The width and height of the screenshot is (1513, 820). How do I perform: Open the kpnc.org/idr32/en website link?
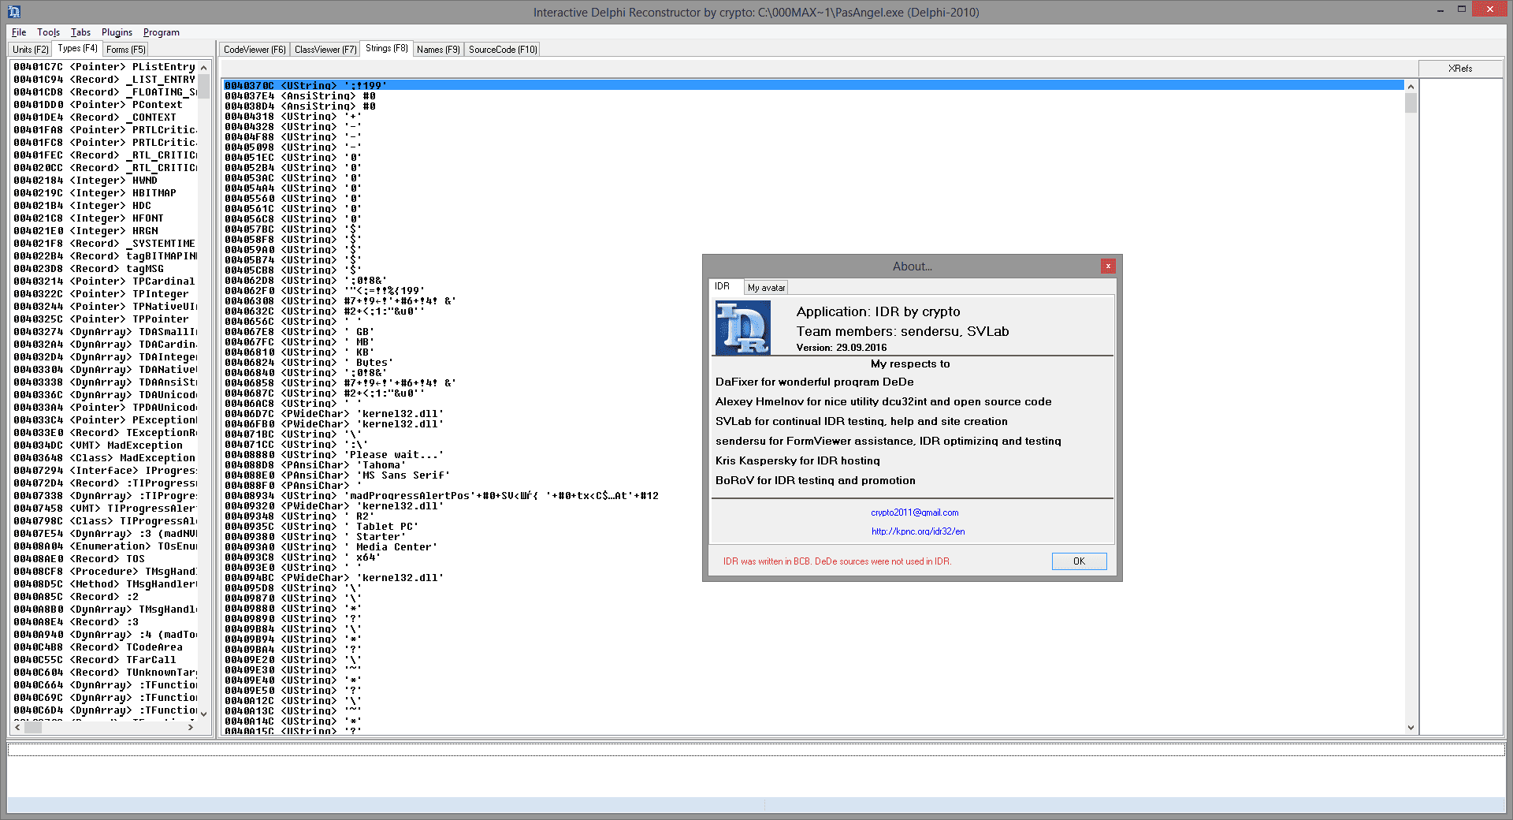917,531
